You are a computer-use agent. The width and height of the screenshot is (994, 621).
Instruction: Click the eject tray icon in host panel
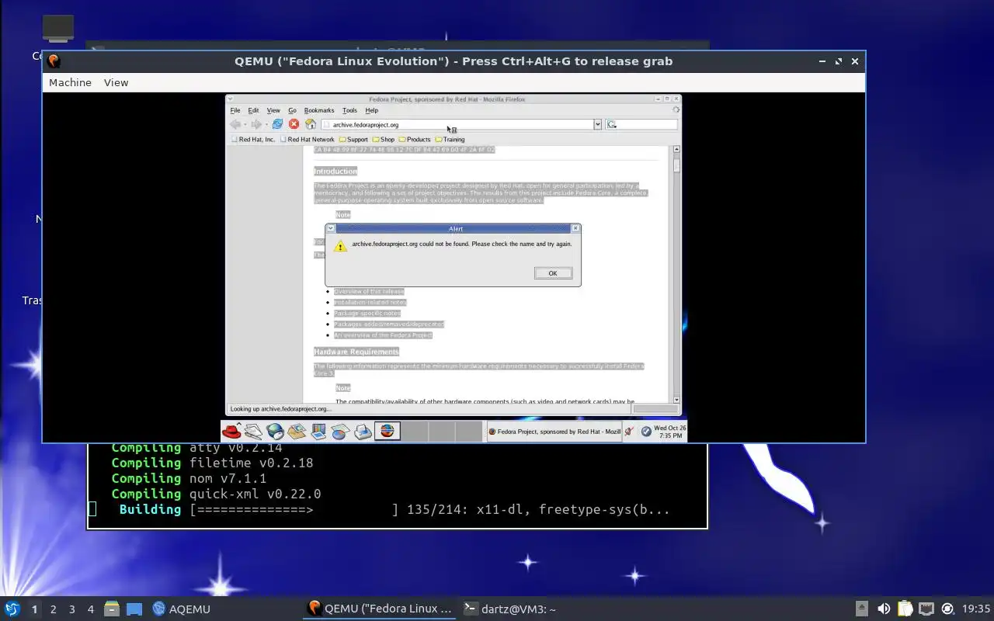862,609
